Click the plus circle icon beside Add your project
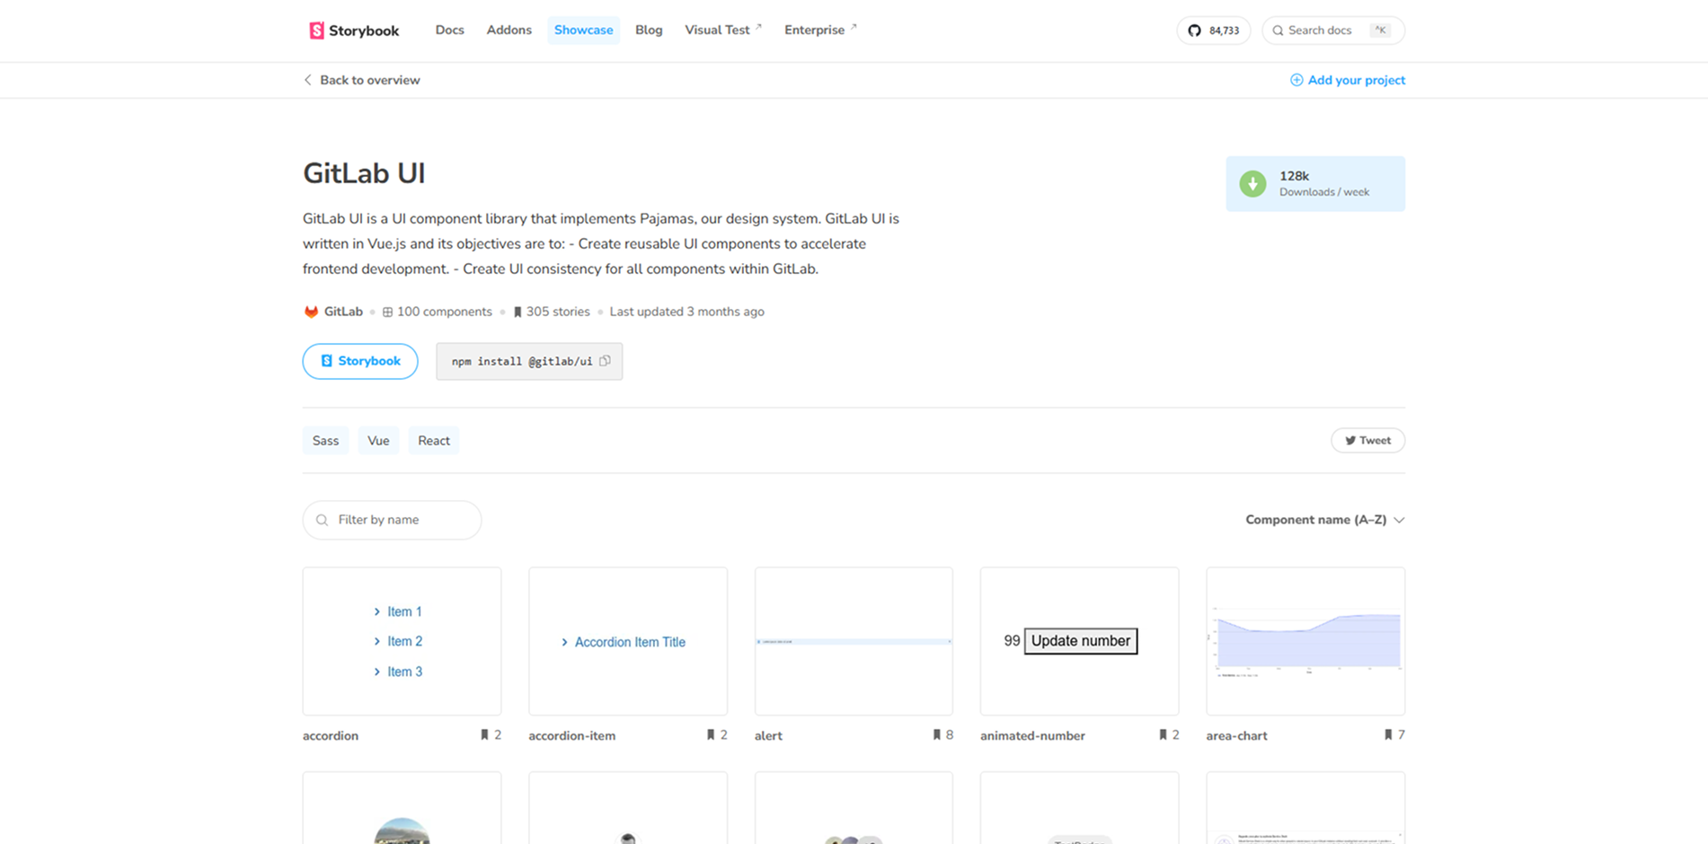 (1296, 80)
